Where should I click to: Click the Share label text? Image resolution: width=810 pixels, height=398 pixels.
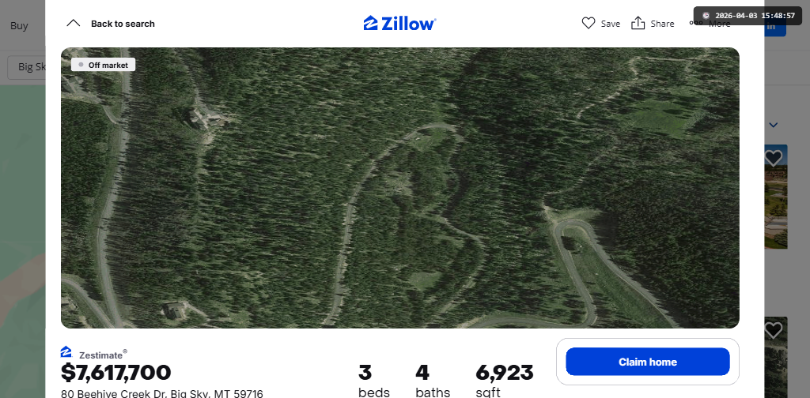point(662,24)
